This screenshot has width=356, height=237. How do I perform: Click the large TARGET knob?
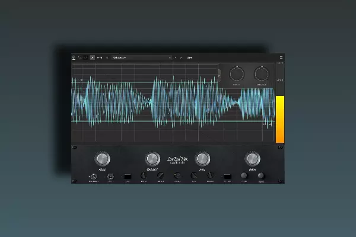point(152,159)
